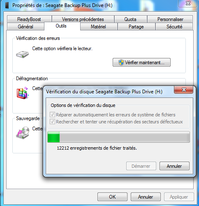Open the Partage tab
The height and width of the screenshot is (206, 199).
pos(136,27)
